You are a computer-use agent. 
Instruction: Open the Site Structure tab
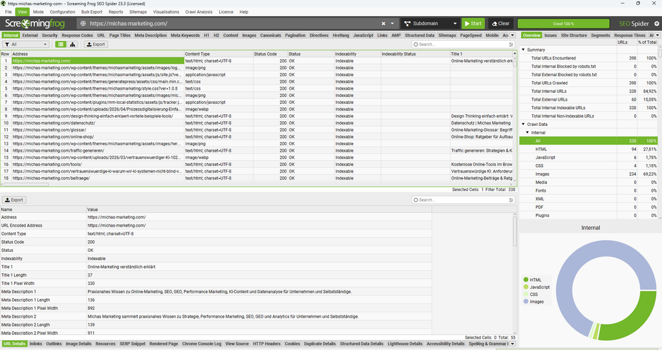pyautogui.click(x=574, y=36)
